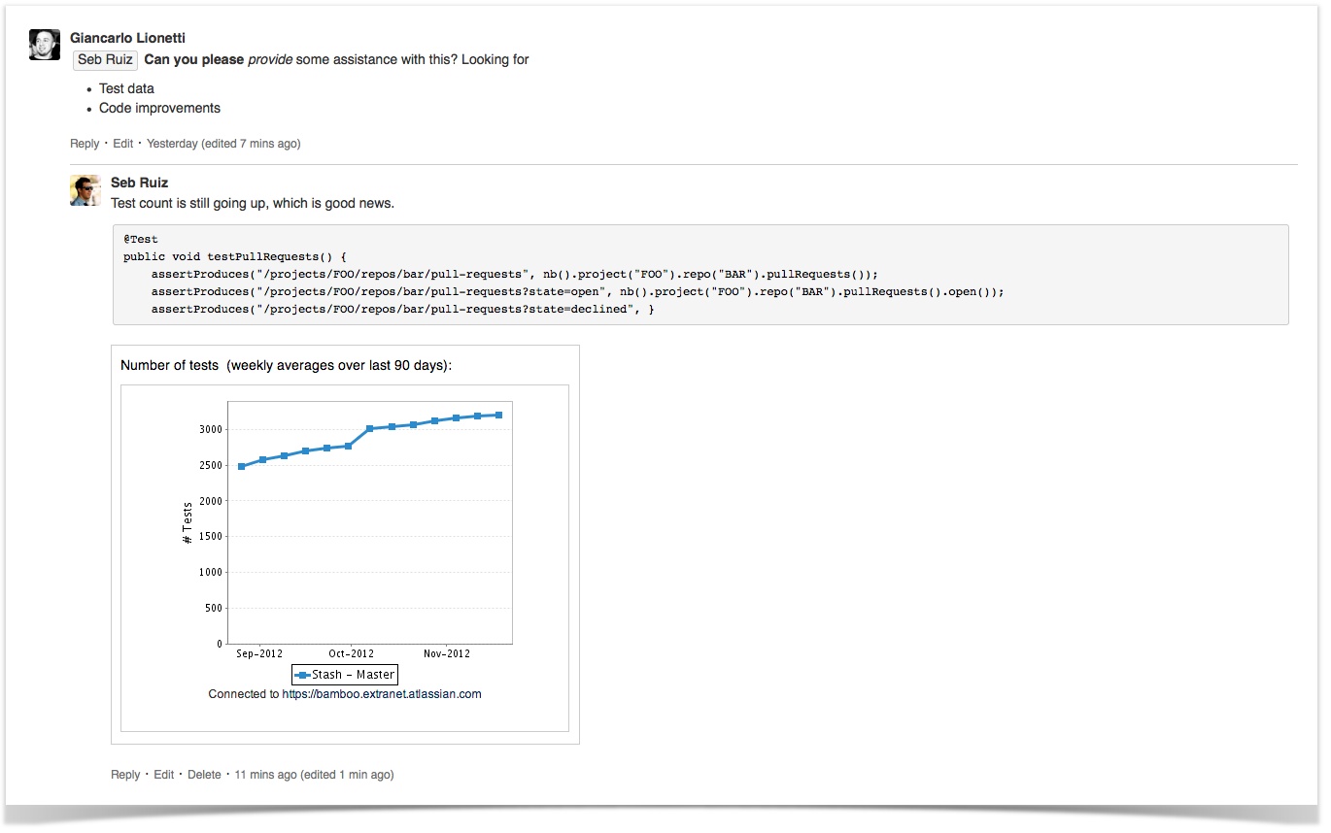The image size is (1331, 833).
Task: Reply to Giancarlo Lionetti's comment
Action: pyautogui.click(x=85, y=144)
